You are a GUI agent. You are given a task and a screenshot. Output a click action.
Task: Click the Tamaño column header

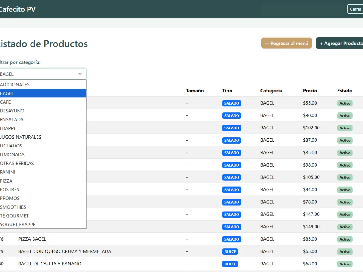[x=195, y=90]
